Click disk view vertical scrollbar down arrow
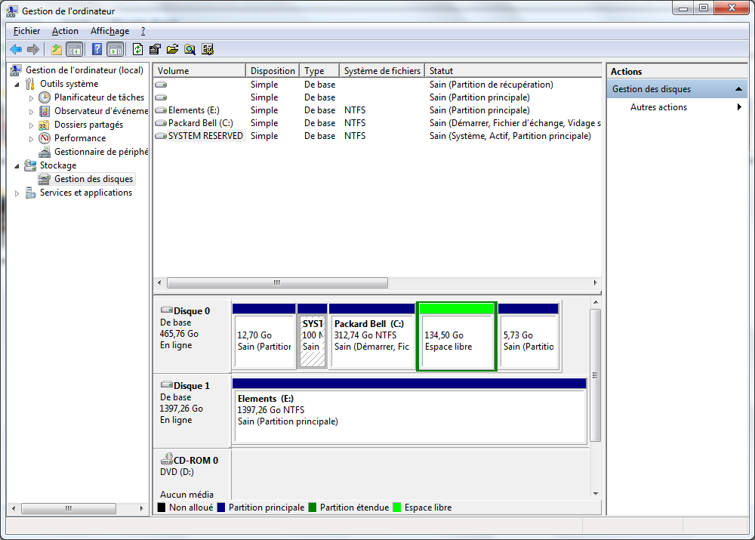The height and width of the screenshot is (540, 755). click(596, 494)
